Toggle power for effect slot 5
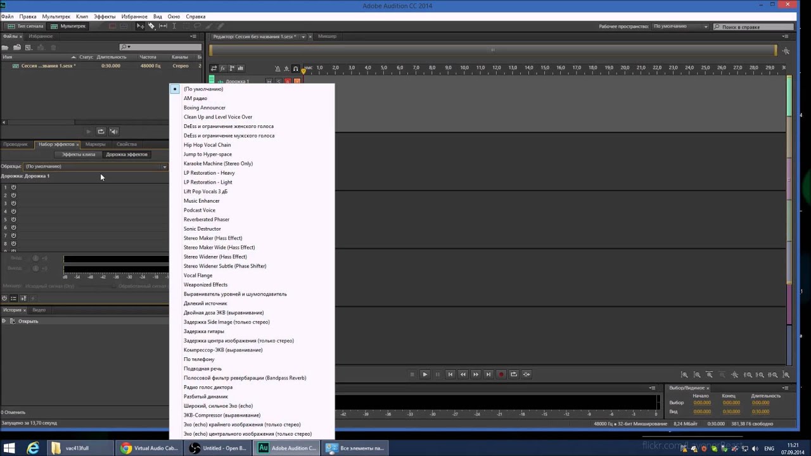 point(13,219)
